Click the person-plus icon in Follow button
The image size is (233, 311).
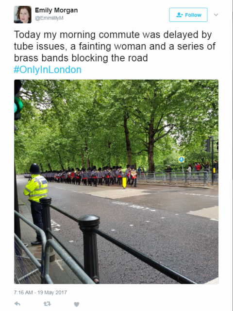[x=179, y=15]
